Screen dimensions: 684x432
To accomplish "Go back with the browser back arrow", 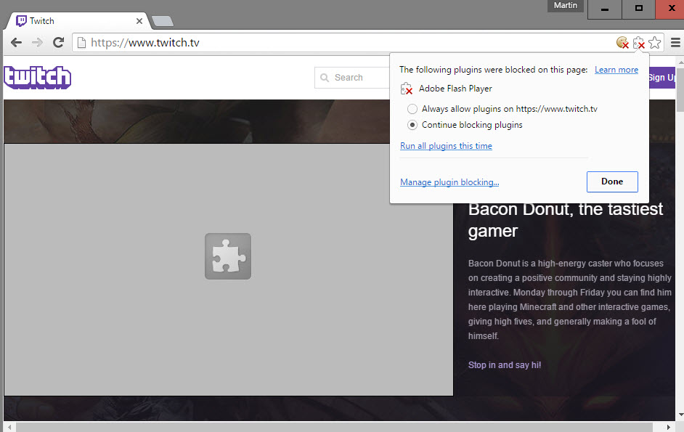I will [16, 42].
